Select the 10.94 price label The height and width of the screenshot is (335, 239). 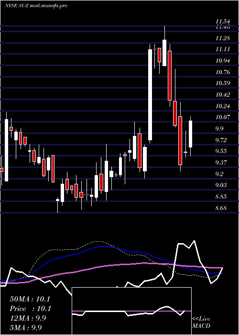coord(223,61)
